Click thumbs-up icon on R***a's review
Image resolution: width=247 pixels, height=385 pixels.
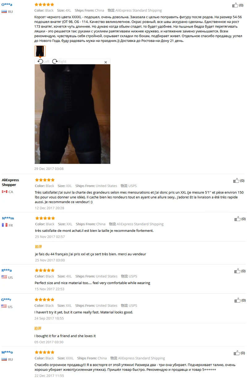(x=237, y=271)
